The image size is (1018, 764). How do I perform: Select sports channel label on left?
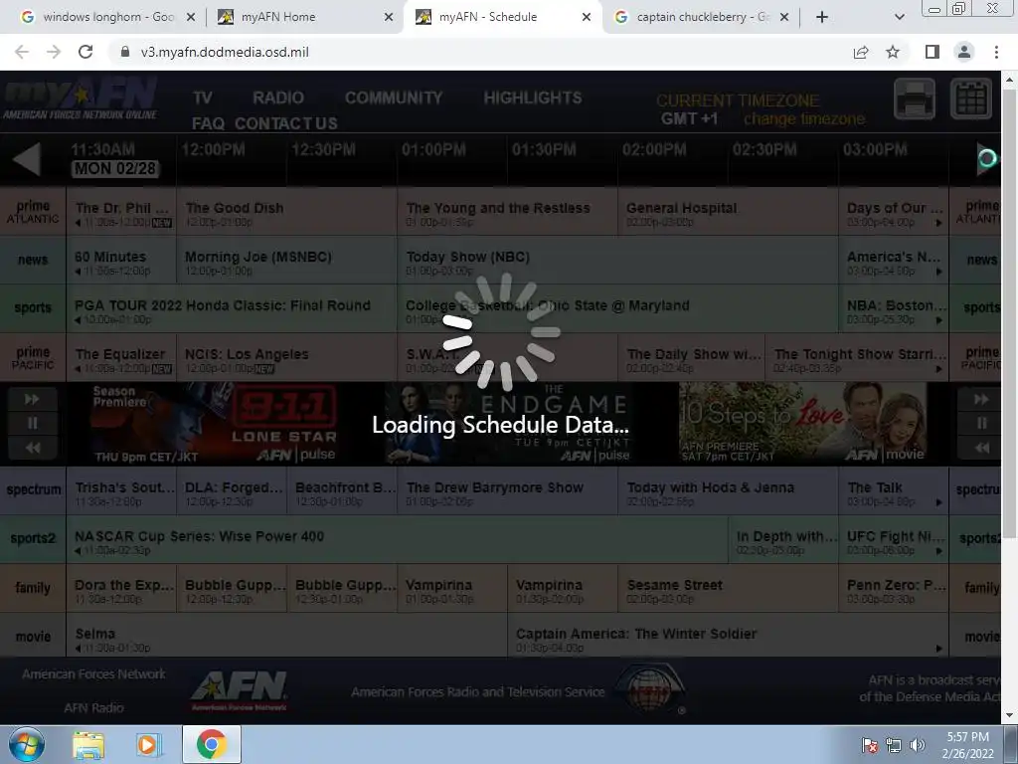point(33,308)
